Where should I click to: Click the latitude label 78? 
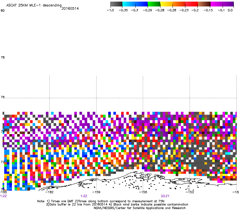point(3,57)
